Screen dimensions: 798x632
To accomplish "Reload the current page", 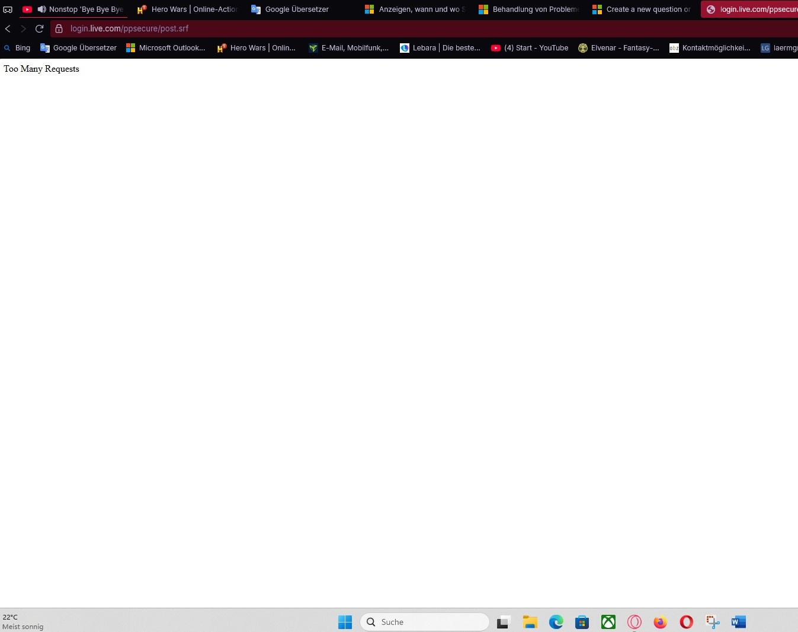I will [x=39, y=28].
